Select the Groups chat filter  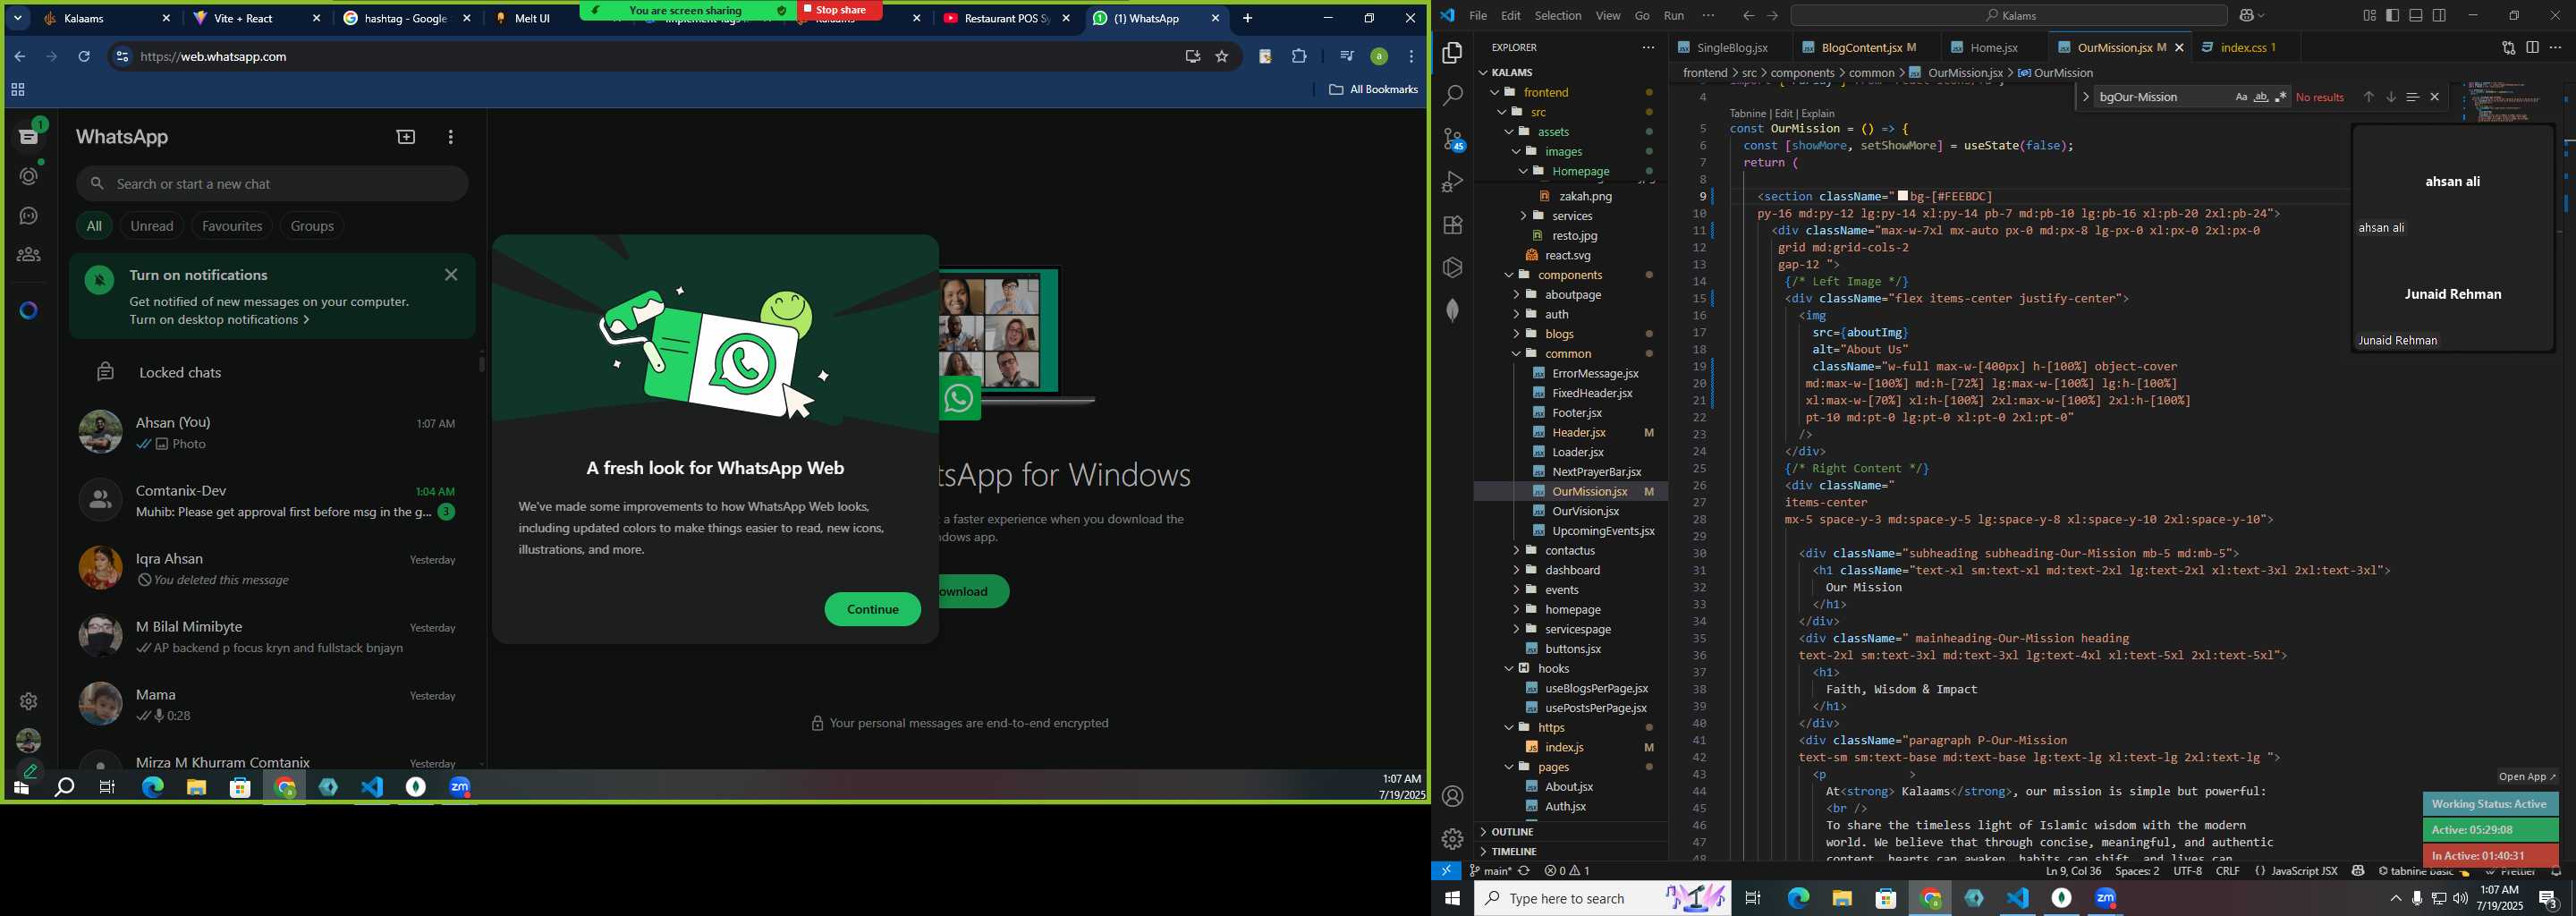click(x=312, y=226)
